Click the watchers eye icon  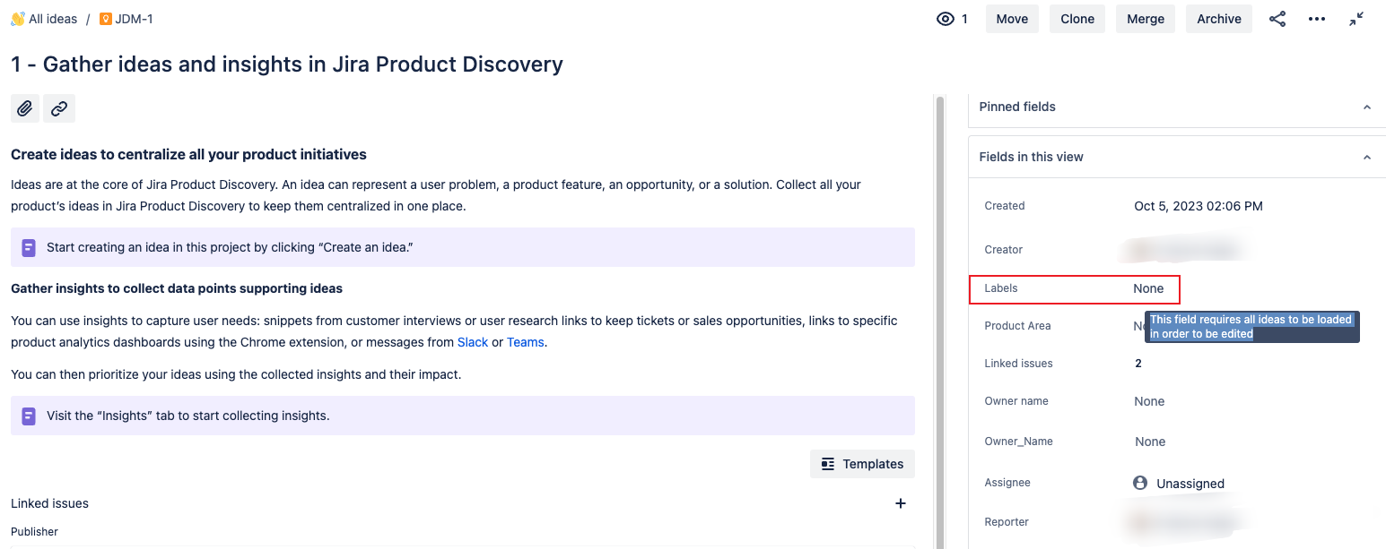[946, 19]
